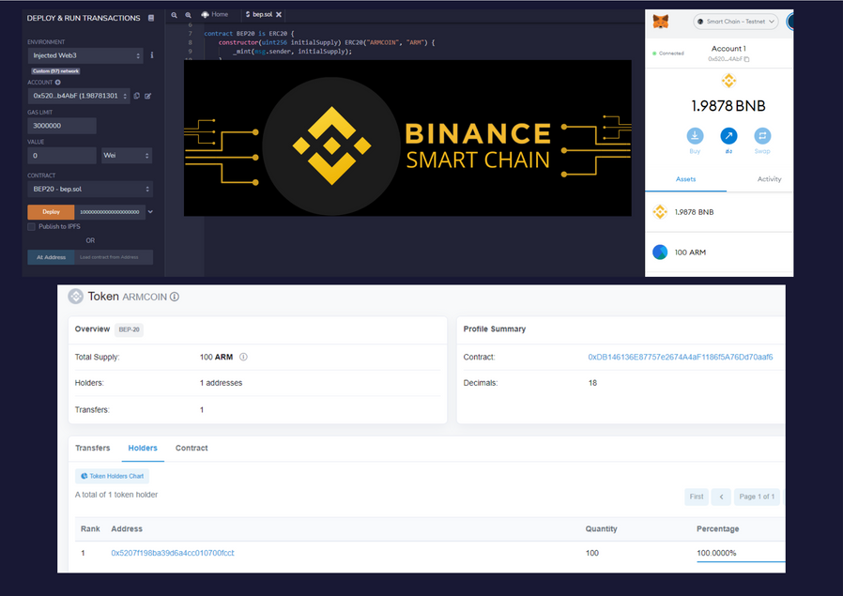
Task: Click the MetaMask Buy download icon
Action: (x=695, y=136)
